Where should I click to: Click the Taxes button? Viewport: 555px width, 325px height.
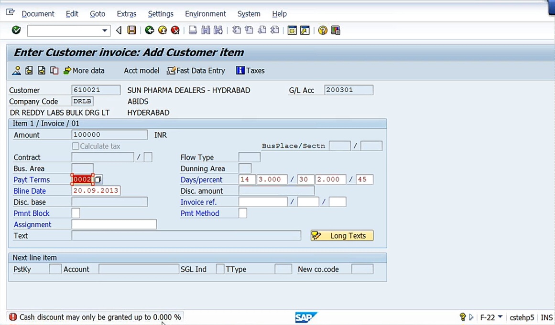coord(250,71)
